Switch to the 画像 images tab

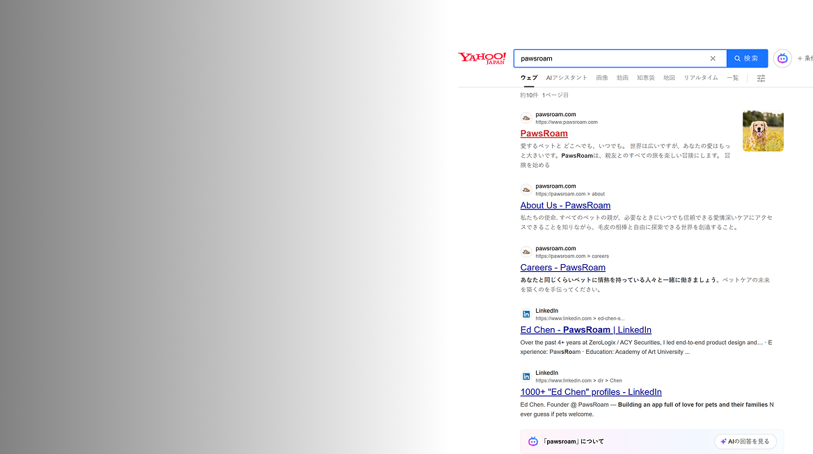pos(602,78)
